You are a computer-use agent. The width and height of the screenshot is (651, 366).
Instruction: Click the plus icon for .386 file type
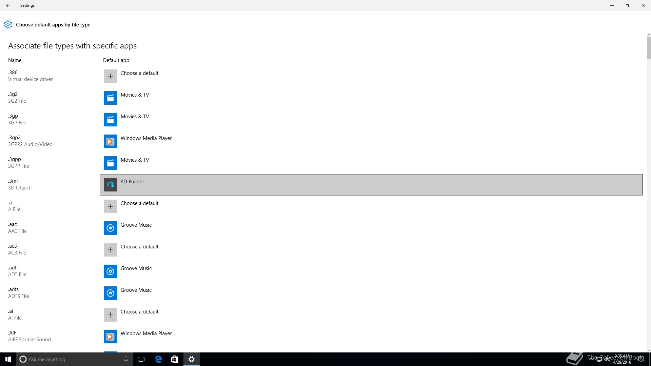[111, 76]
